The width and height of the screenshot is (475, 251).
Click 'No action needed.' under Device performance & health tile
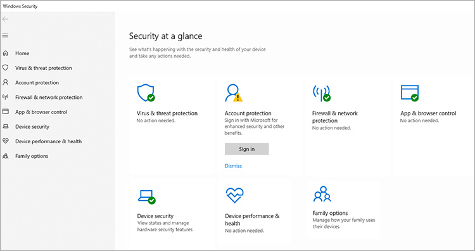244,231
